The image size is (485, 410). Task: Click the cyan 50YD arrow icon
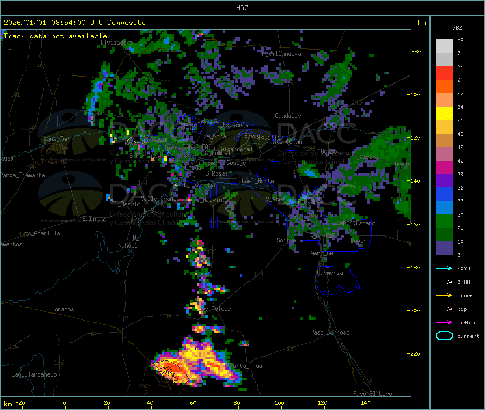[444, 268]
